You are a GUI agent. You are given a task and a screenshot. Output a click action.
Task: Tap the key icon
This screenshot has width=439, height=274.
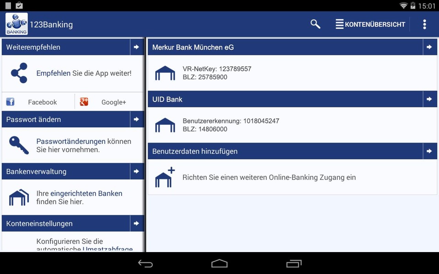(x=19, y=145)
